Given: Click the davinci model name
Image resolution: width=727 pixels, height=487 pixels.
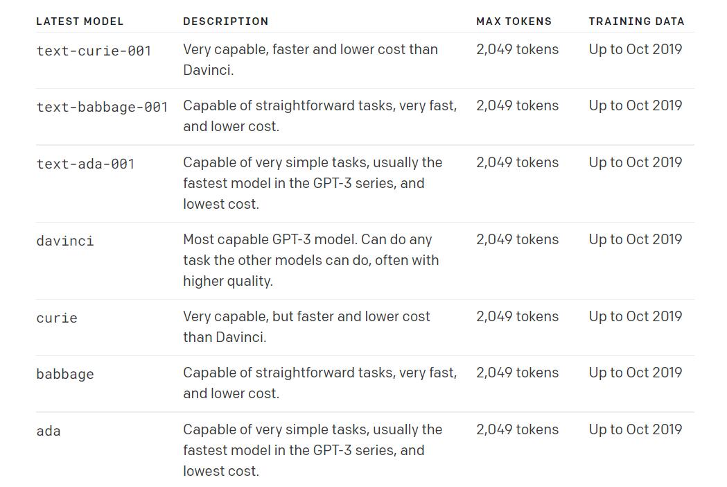Looking at the screenshot, I should [64, 241].
